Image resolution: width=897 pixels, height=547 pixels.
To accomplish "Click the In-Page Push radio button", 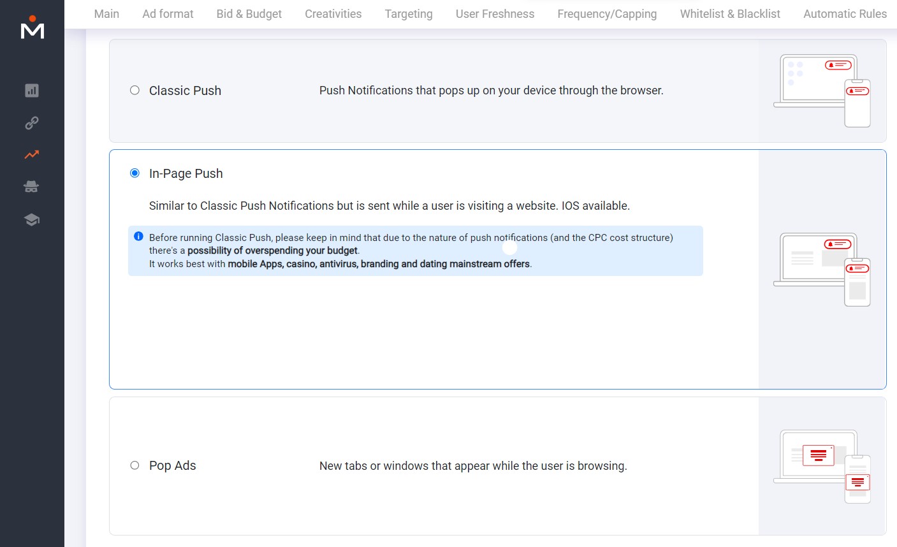I will 135,172.
